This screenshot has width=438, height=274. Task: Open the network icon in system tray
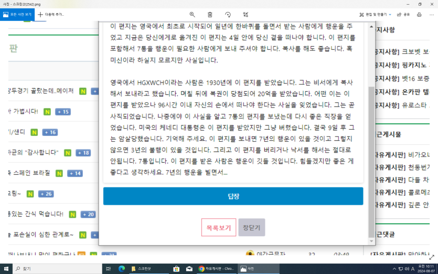401,269
